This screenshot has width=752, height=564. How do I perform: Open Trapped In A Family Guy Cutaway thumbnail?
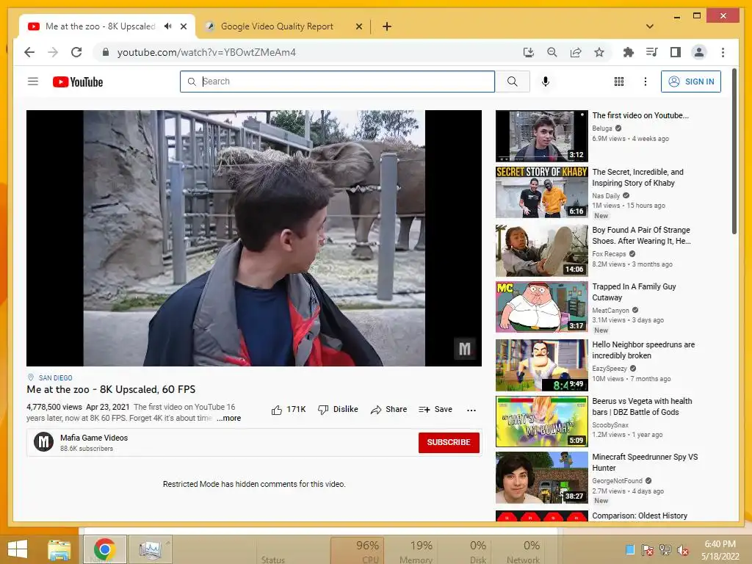click(541, 307)
